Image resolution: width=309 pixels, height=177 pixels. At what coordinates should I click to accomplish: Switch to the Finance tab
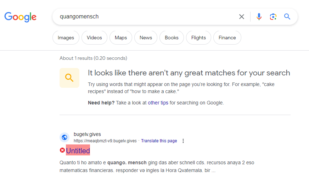click(227, 38)
